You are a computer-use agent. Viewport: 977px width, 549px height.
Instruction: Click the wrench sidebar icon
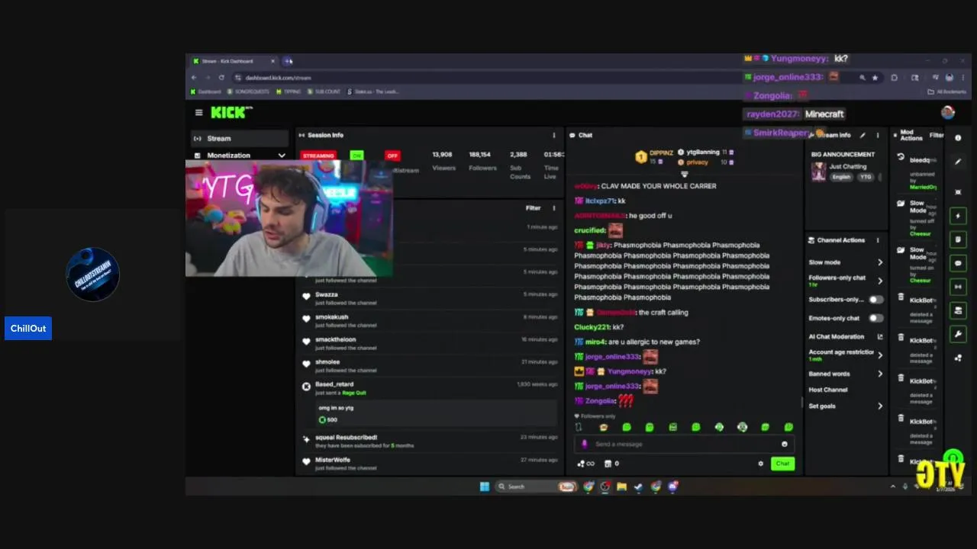coord(959,334)
